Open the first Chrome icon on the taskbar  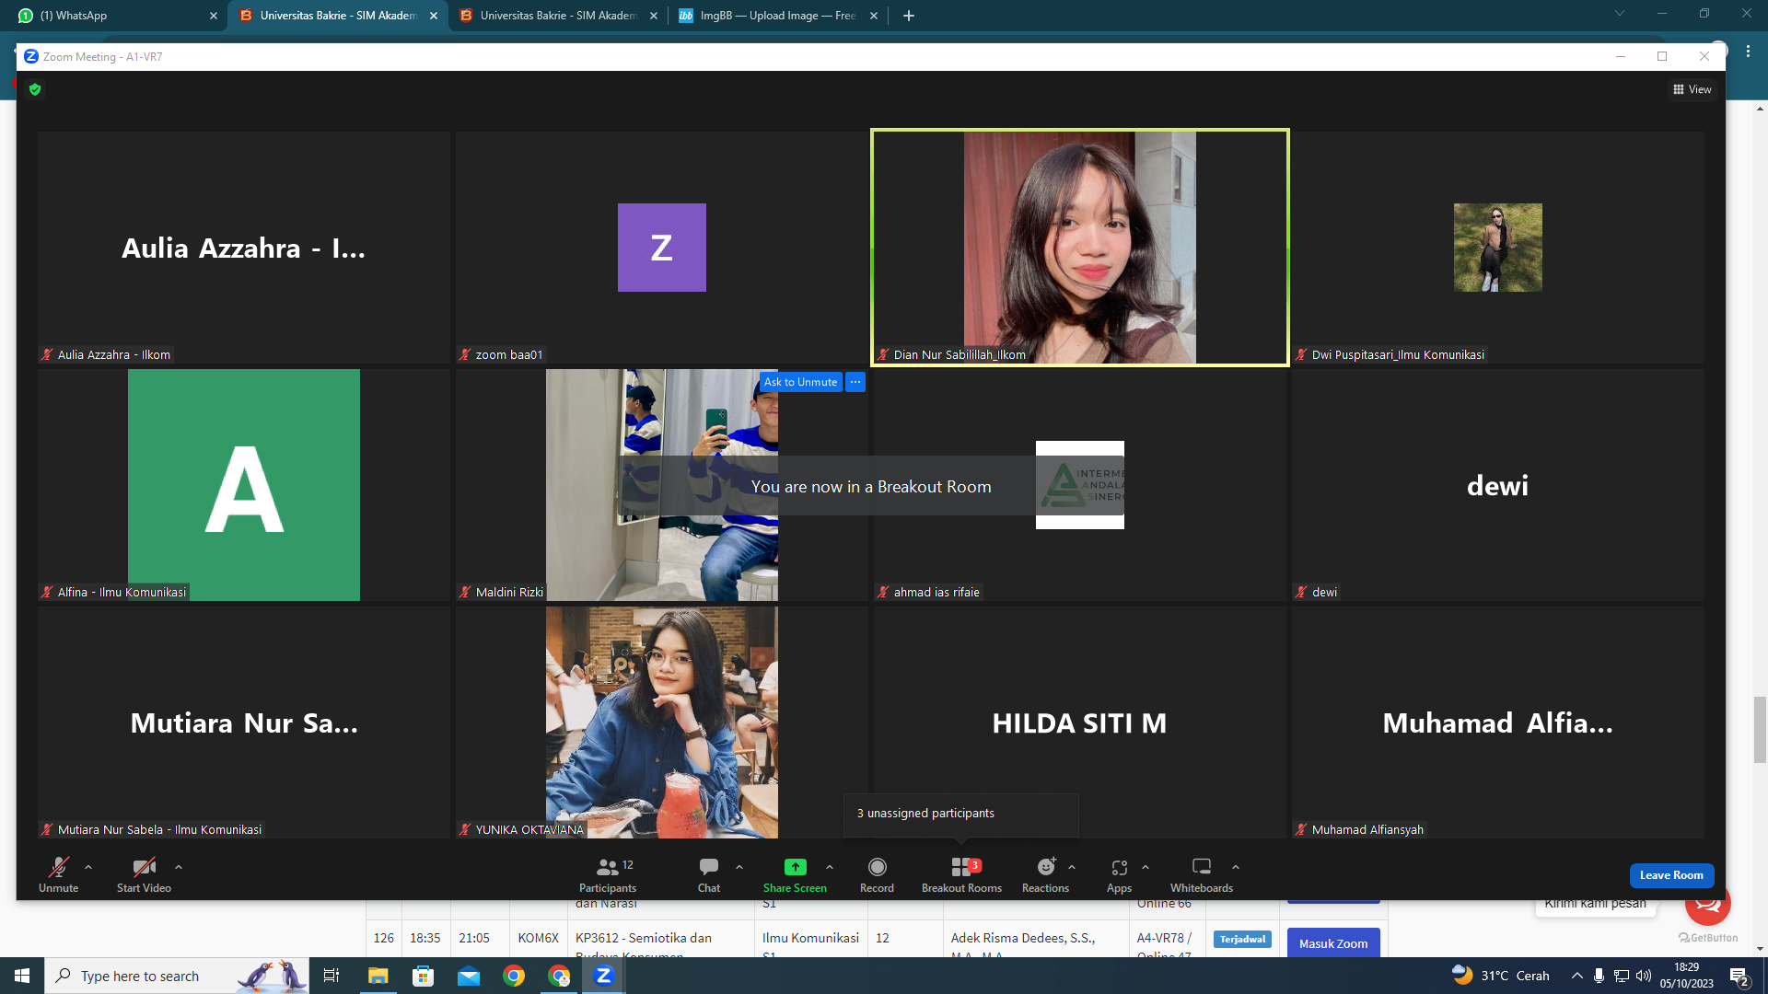(514, 976)
